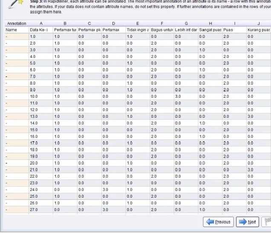Select the Data Ke-i cell 8.0
Screen dimensions: 271x233
pos(41,83)
